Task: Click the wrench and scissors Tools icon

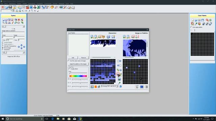Action: 65,7
